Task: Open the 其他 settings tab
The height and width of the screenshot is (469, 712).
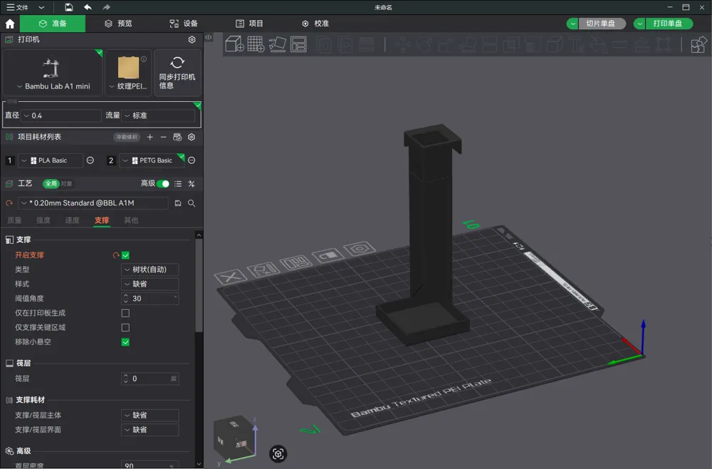Action: tap(131, 220)
